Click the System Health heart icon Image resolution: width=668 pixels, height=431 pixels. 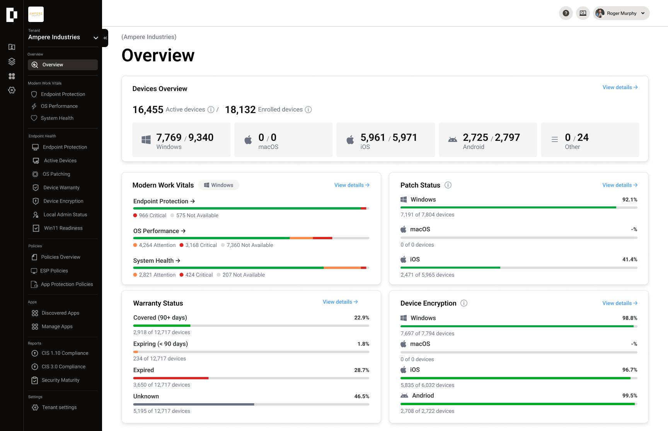(34, 118)
